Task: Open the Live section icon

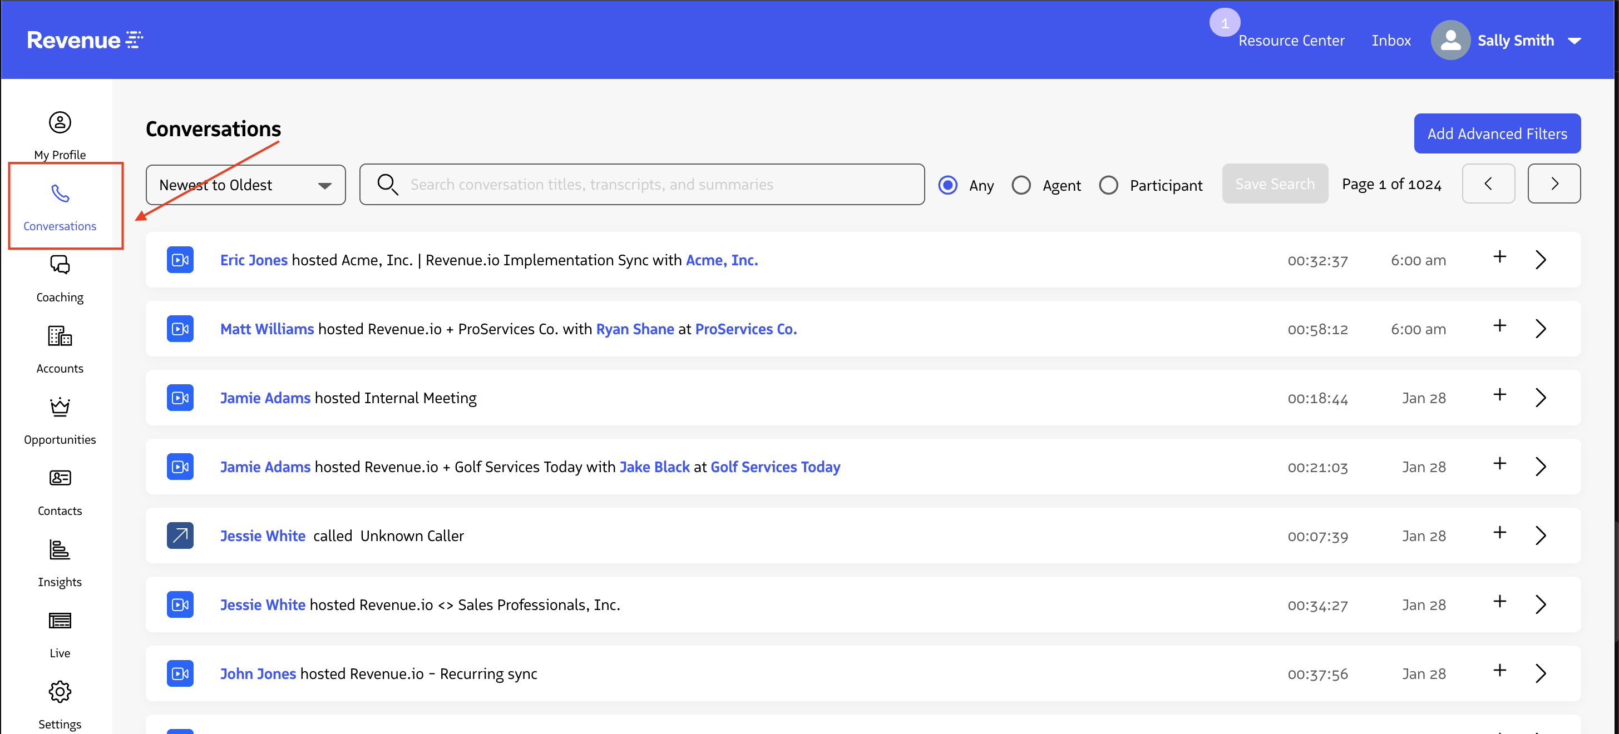Action: pyautogui.click(x=60, y=620)
